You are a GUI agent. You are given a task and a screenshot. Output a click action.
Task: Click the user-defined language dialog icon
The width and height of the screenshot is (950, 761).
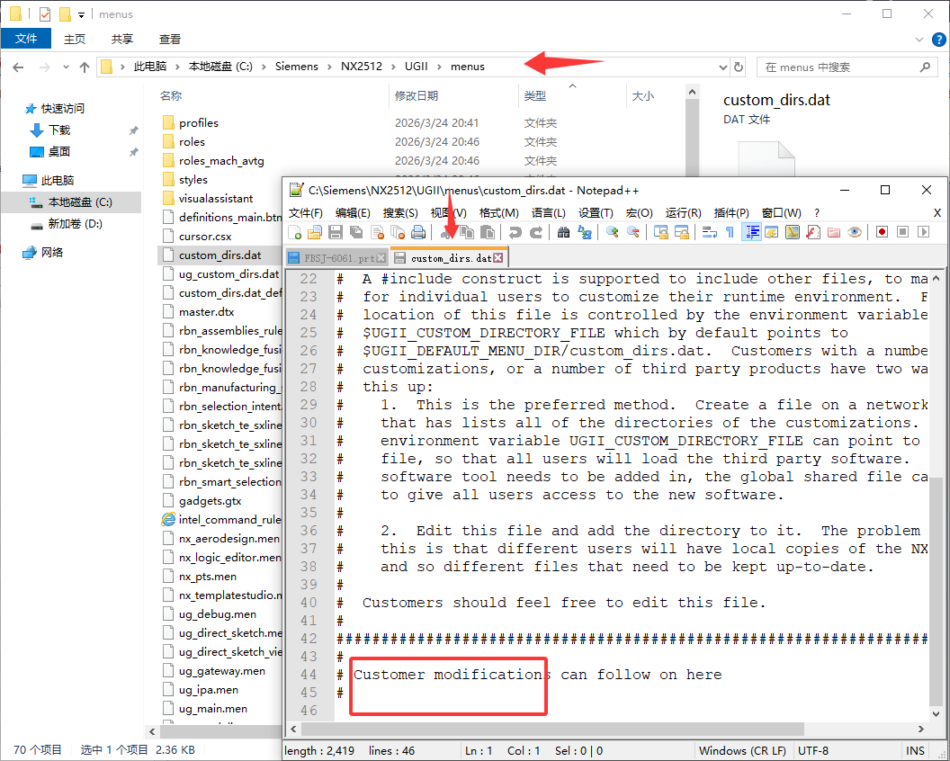(771, 232)
